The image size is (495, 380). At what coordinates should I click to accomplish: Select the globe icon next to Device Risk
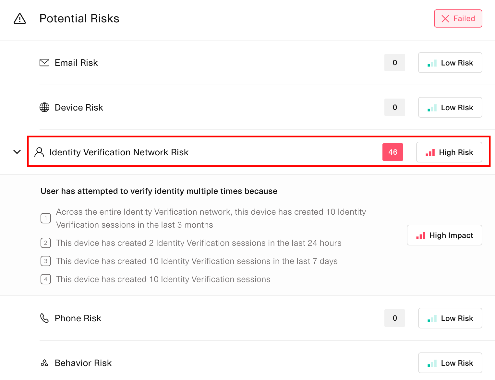pos(44,107)
